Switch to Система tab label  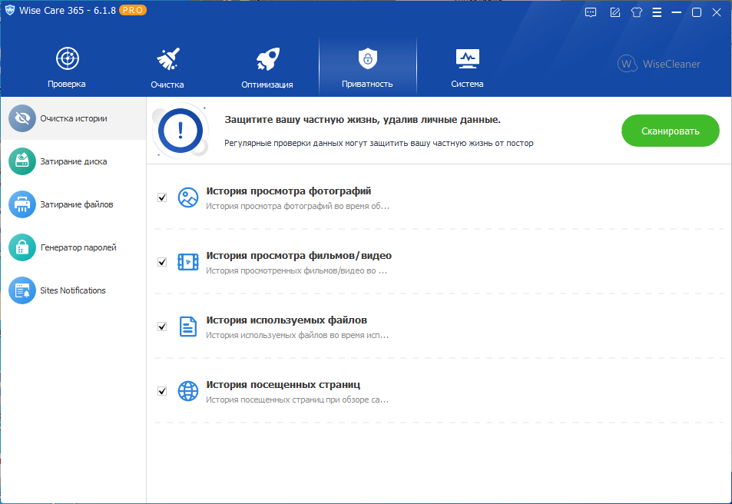467,84
